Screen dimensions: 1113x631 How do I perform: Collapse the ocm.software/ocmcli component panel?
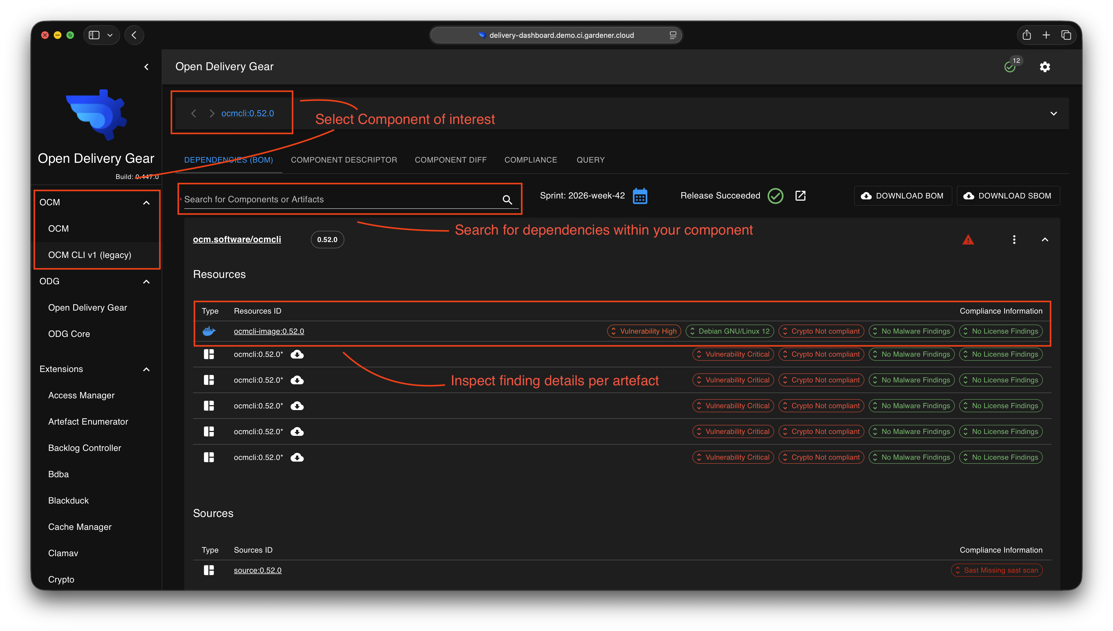pos(1044,240)
